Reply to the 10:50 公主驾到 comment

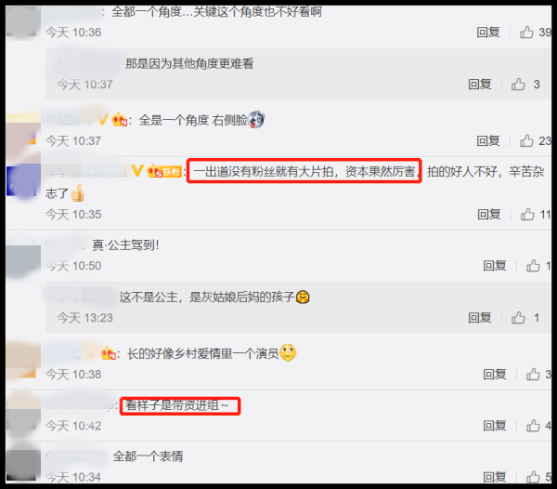coord(495,266)
